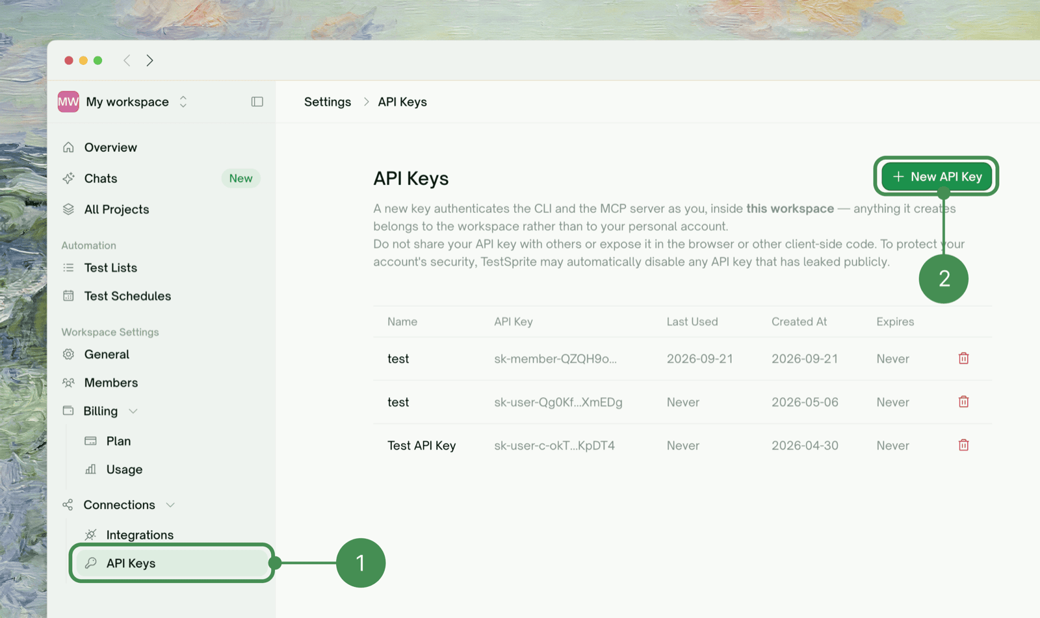Screen dimensions: 1040x618
Task: Click the Usage bar chart icon
Action: point(90,469)
